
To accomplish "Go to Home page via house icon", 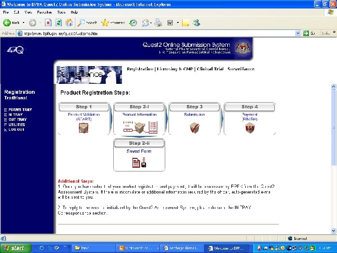I will pyautogui.click(x=69, y=22).
